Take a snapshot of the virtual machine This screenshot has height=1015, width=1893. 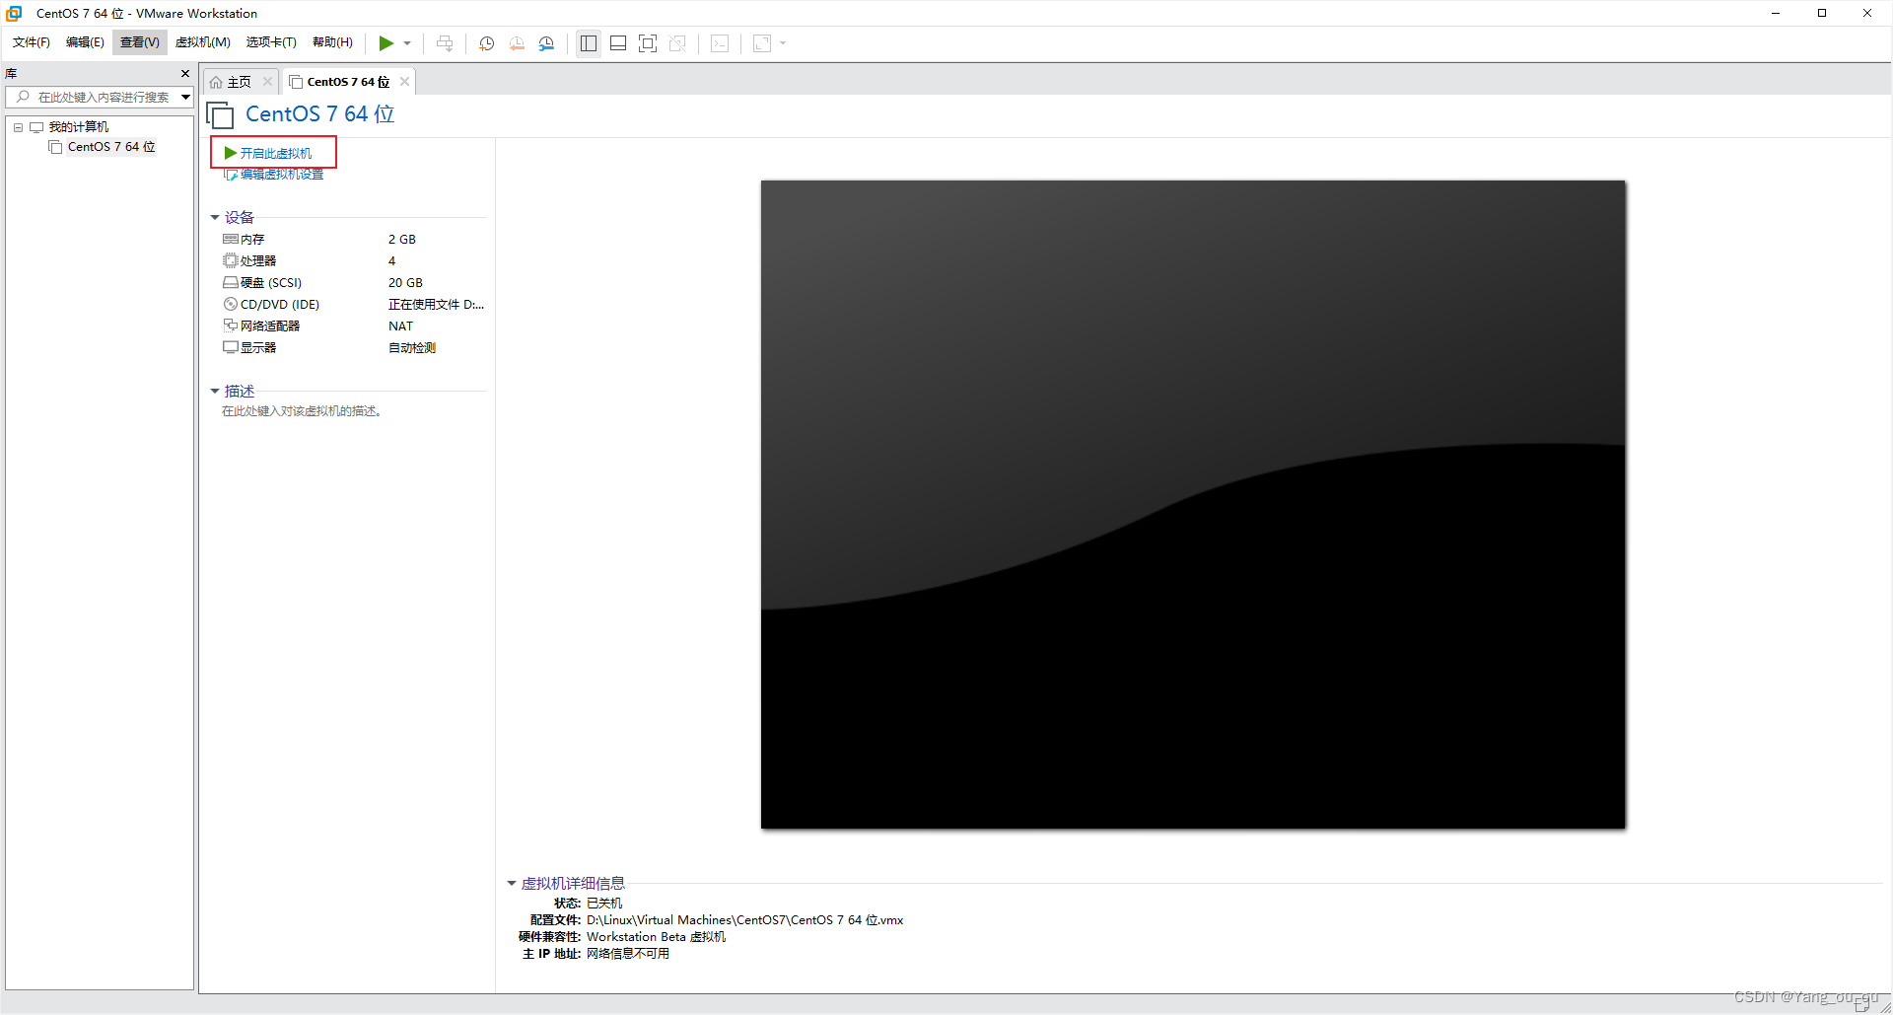click(x=486, y=42)
